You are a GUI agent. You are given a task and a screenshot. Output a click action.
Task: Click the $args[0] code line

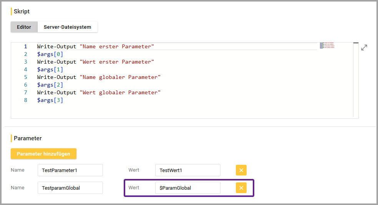coord(50,54)
